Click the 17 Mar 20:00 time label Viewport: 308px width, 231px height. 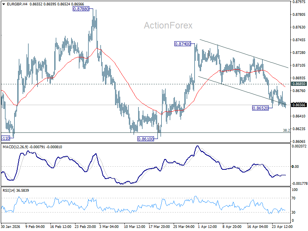pyautogui.click(x=159, y=226)
